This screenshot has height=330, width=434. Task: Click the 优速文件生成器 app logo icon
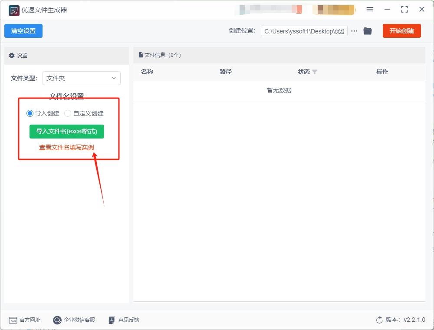tap(14, 10)
